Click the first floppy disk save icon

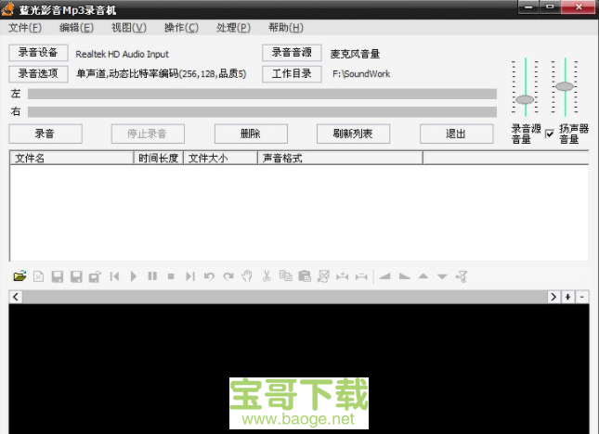[x=58, y=276]
